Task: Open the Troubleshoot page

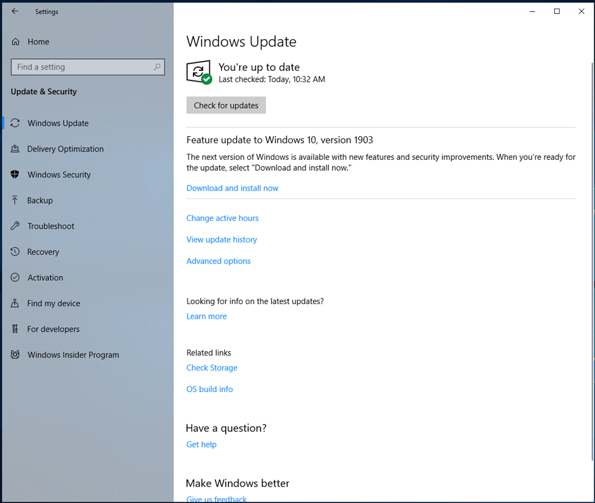Action: pos(87,226)
